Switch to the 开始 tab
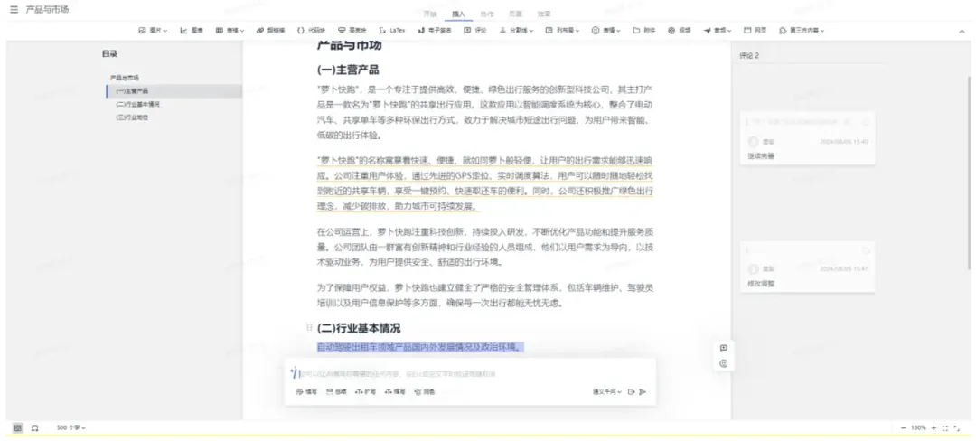 pyautogui.click(x=429, y=14)
